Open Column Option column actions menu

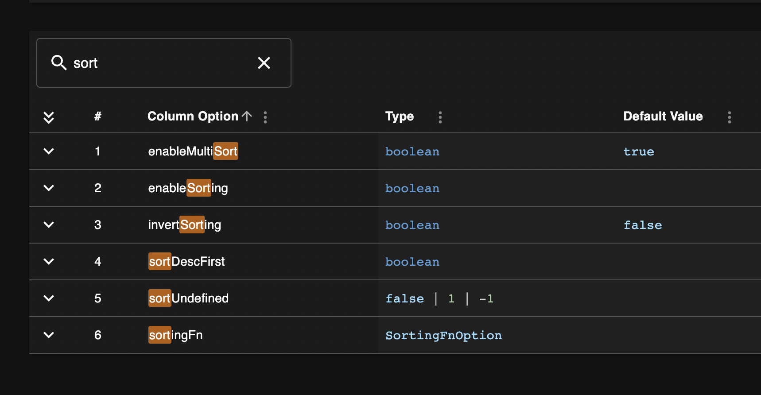[x=265, y=117]
